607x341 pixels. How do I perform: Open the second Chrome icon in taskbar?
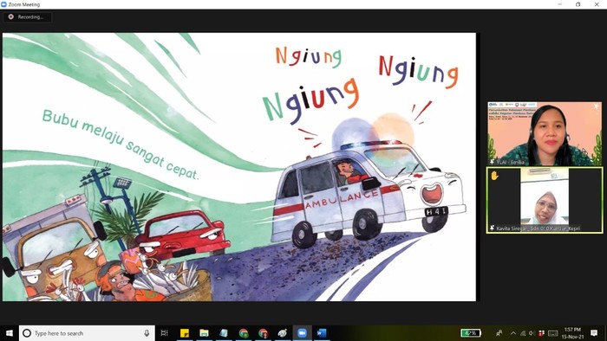tap(264, 333)
